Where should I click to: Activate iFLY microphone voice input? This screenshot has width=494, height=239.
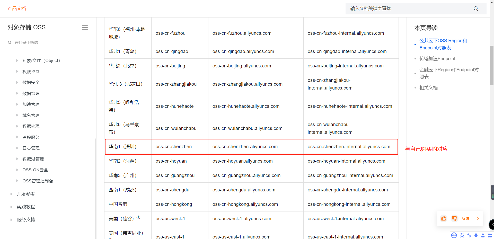(x=476, y=235)
